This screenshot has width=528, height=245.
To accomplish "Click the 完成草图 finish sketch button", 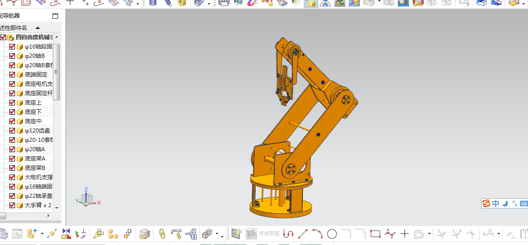I will point(263,234).
